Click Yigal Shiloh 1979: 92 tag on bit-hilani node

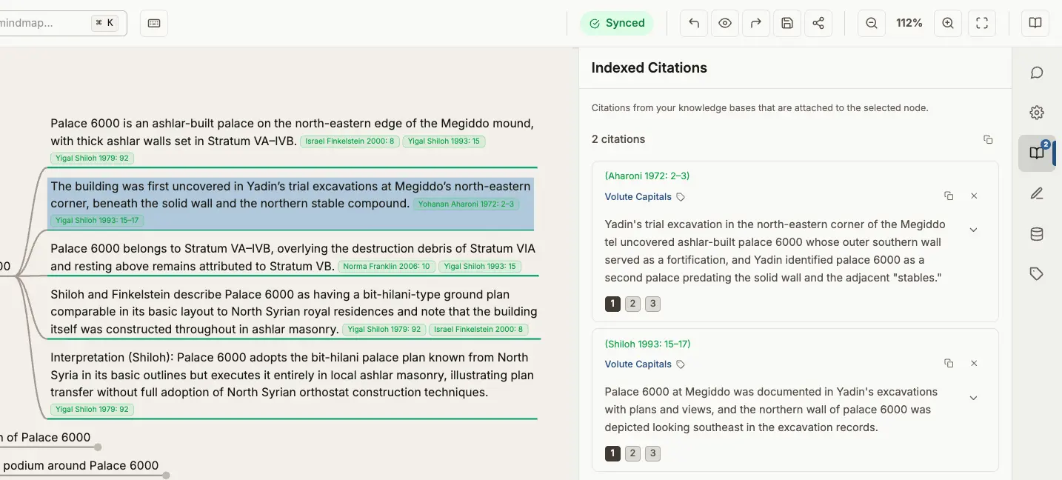[384, 330]
